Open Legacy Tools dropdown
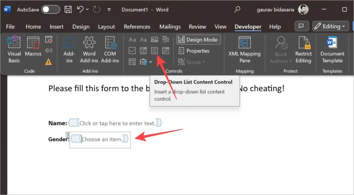The height and width of the screenshot is (195, 354). pos(146,62)
